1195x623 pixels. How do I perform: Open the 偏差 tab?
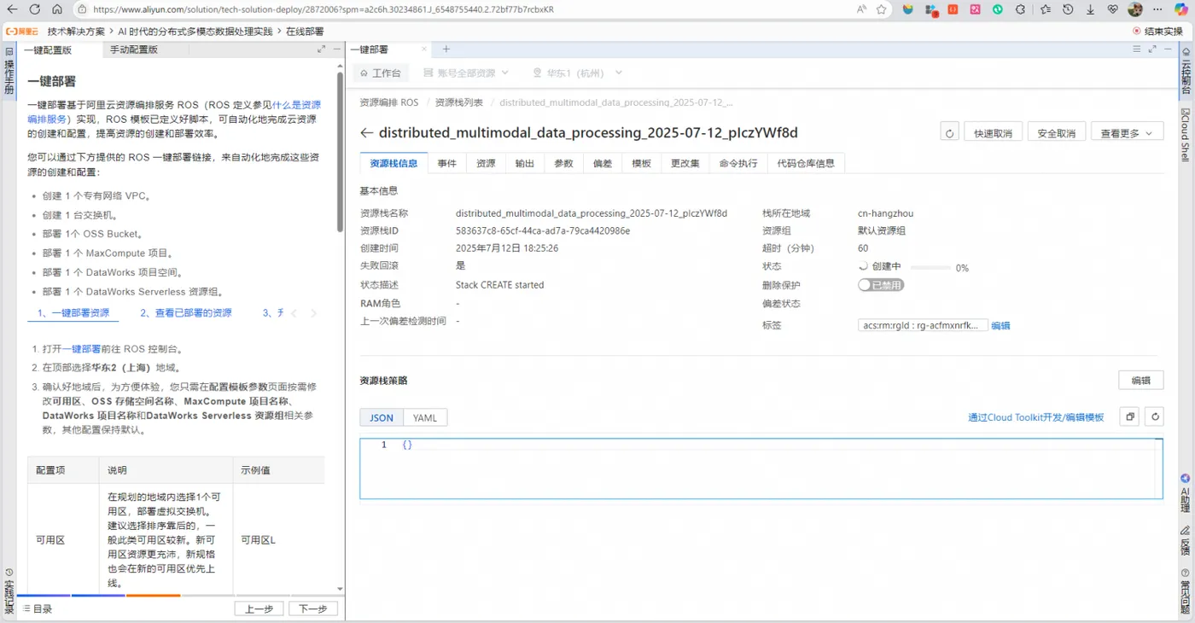coord(603,163)
